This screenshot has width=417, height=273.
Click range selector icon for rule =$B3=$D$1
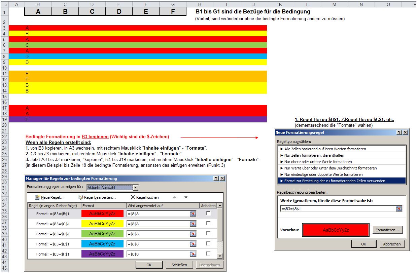193,234
